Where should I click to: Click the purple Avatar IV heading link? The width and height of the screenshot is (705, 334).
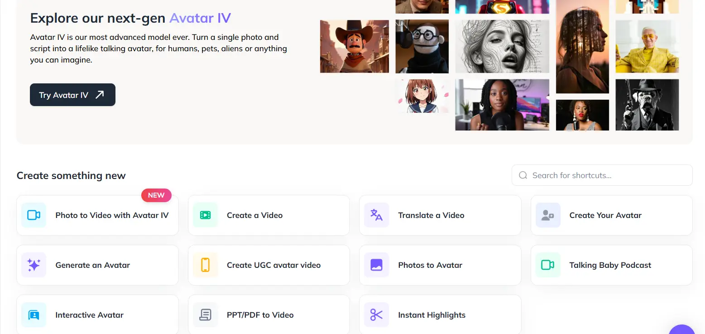point(200,18)
